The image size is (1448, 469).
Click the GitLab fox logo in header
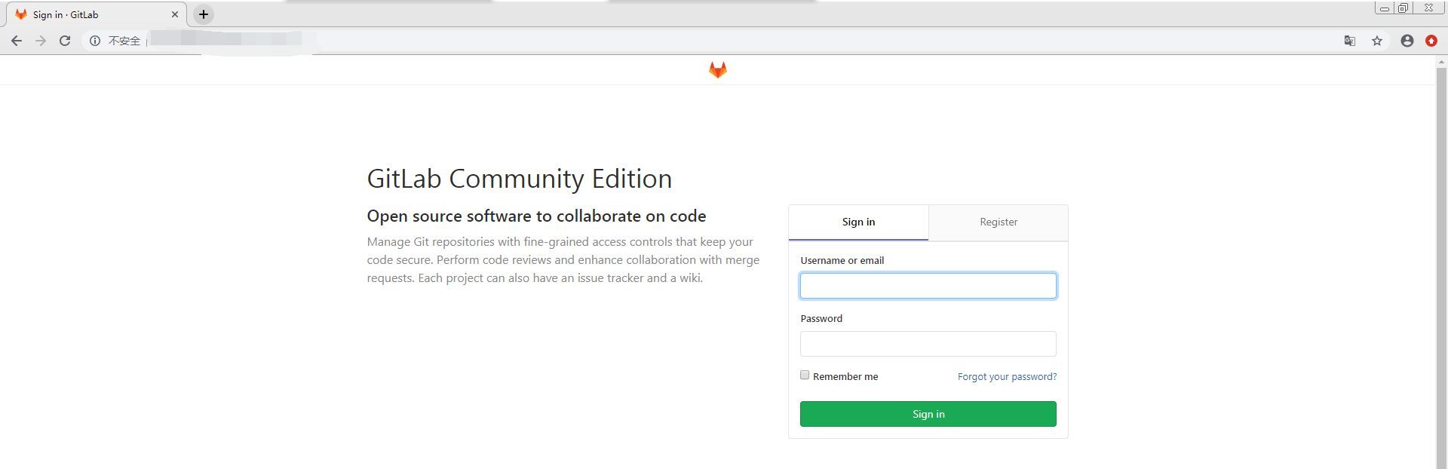[717, 70]
